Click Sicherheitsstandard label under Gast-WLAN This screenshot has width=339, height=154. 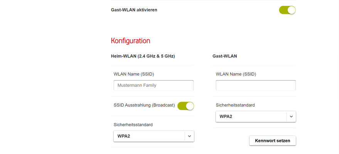tap(235, 105)
